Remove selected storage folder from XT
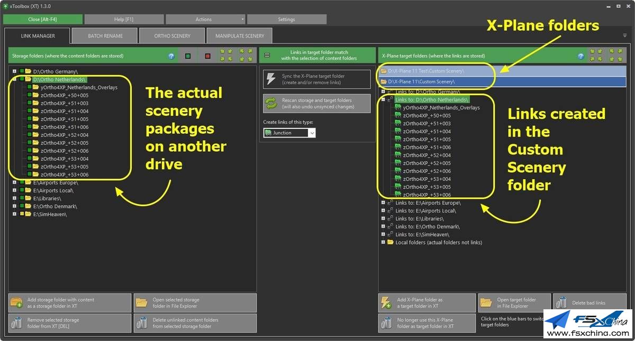The image size is (635, 341). point(70,323)
